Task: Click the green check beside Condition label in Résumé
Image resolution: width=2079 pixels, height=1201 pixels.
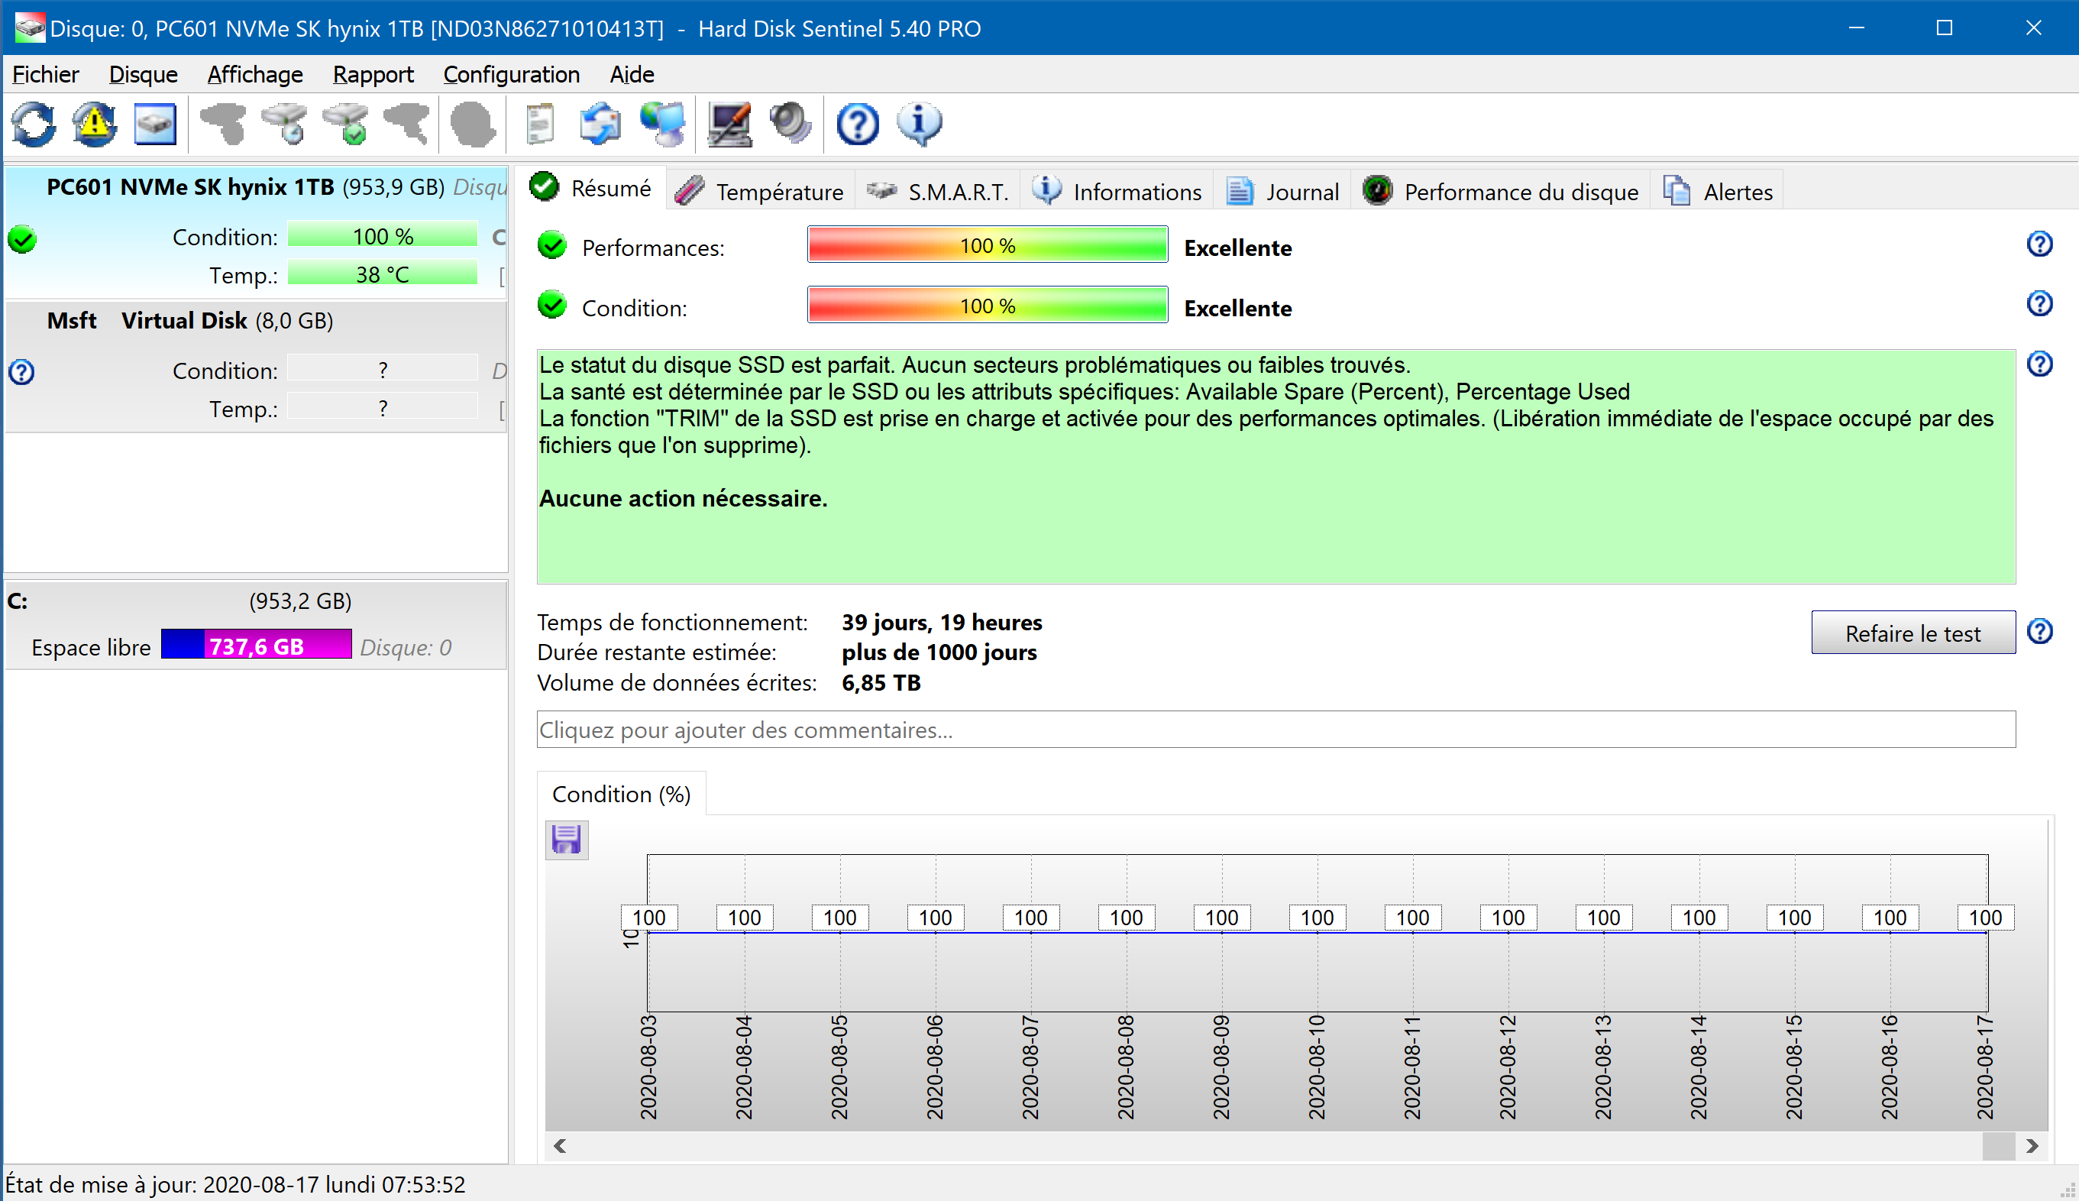Action: 551,305
